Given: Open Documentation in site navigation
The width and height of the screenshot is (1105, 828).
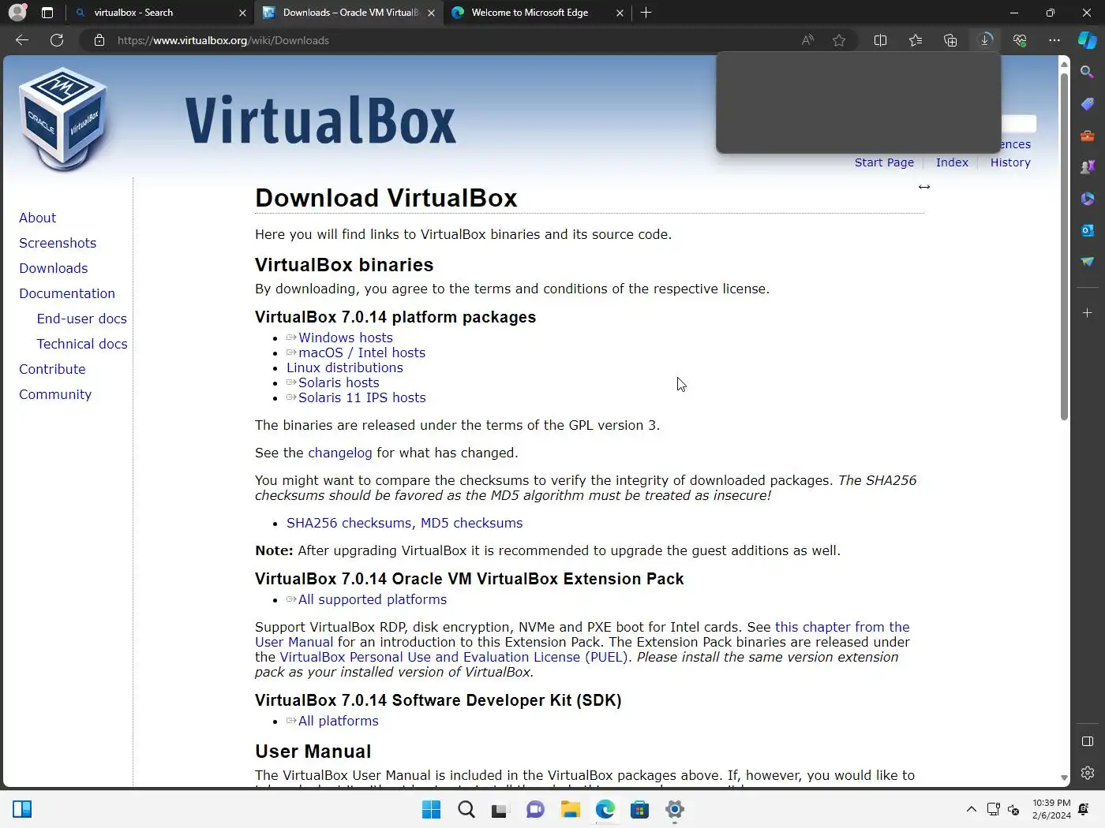Looking at the screenshot, I should tap(67, 293).
